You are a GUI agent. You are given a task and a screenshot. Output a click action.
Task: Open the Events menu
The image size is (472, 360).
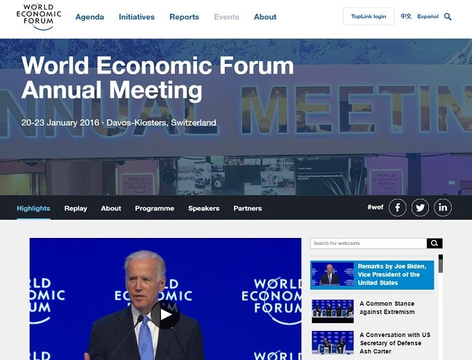coord(226,17)
